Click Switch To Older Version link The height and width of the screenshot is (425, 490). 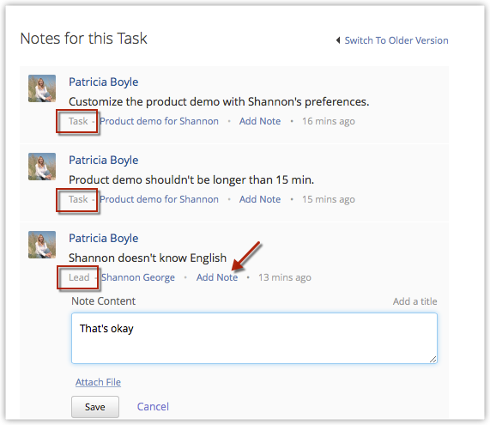(396, 40)
